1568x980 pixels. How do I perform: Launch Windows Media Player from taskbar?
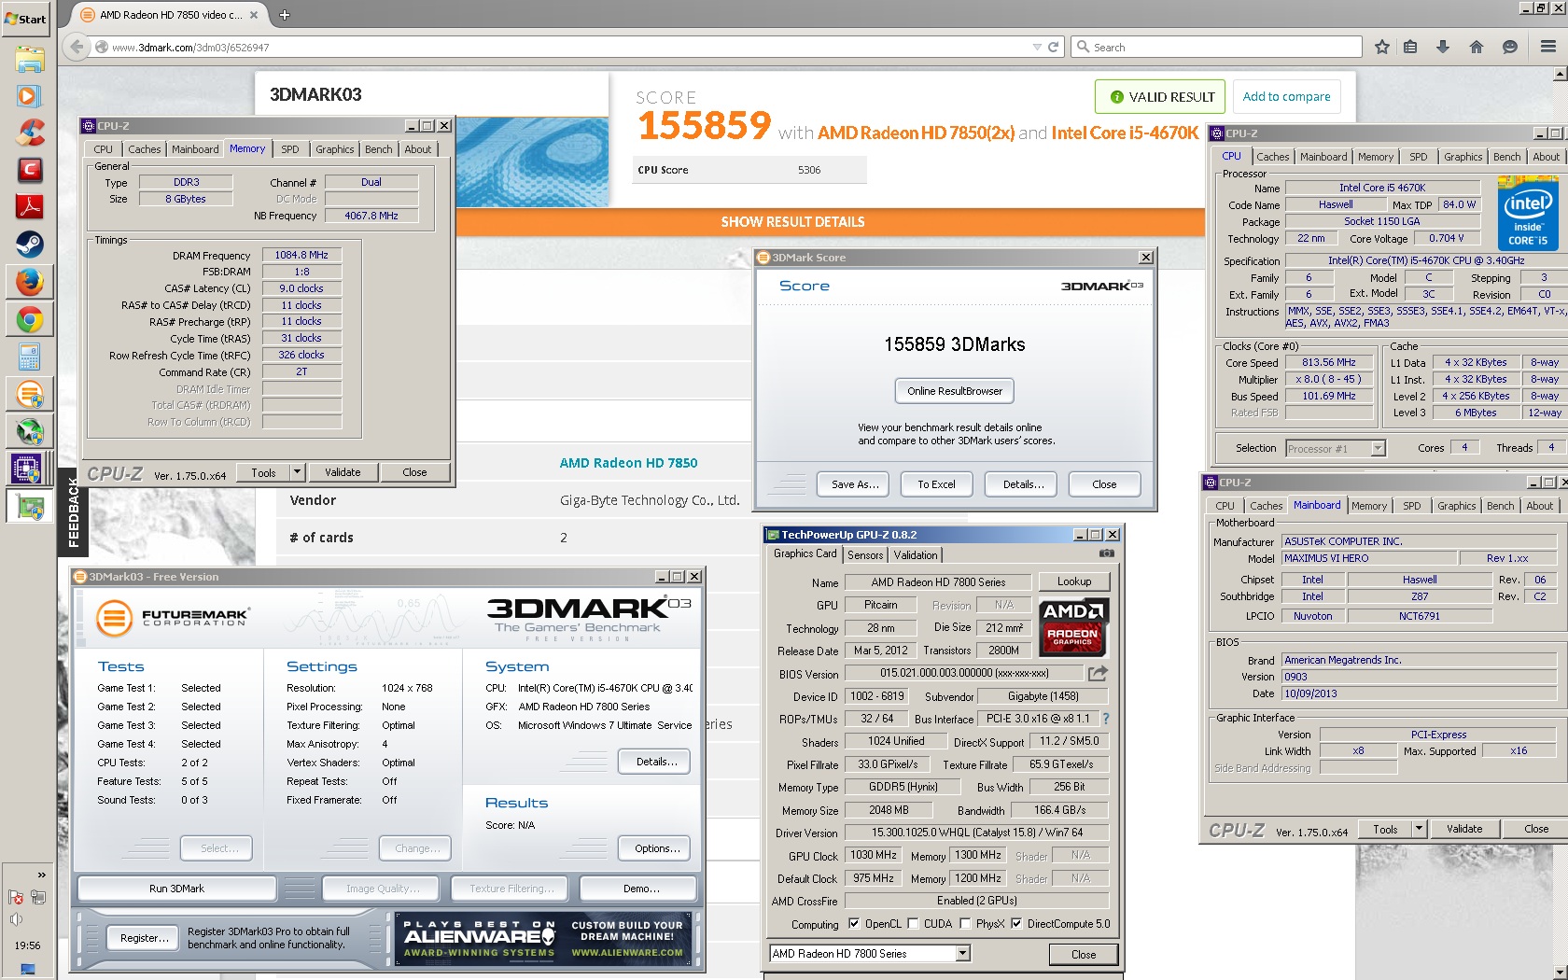pyautogui.click(x=29, y=95)
